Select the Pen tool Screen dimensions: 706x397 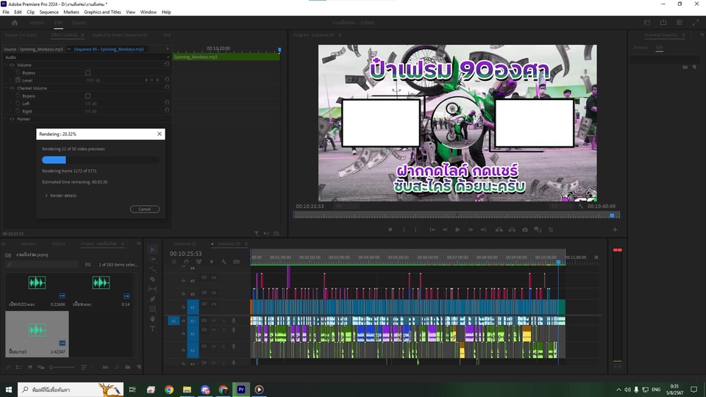coord(153,299)
